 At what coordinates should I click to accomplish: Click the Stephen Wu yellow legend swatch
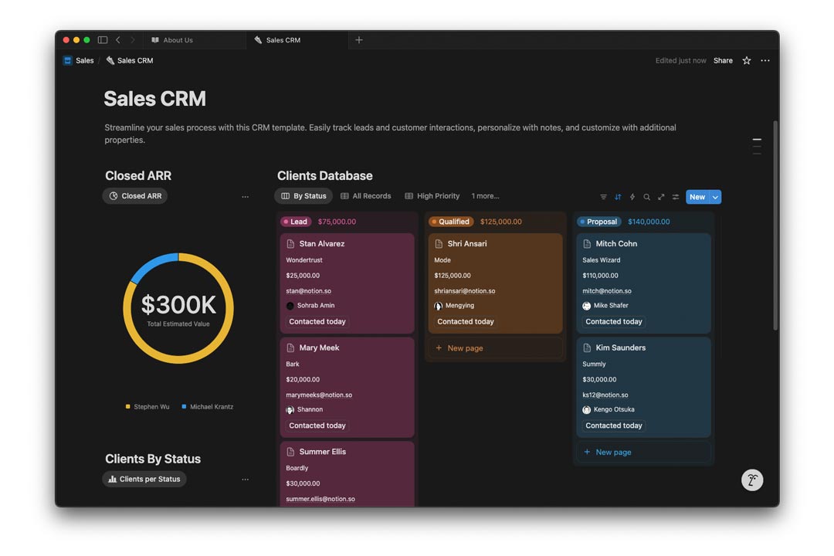click(x=127, y=406)
